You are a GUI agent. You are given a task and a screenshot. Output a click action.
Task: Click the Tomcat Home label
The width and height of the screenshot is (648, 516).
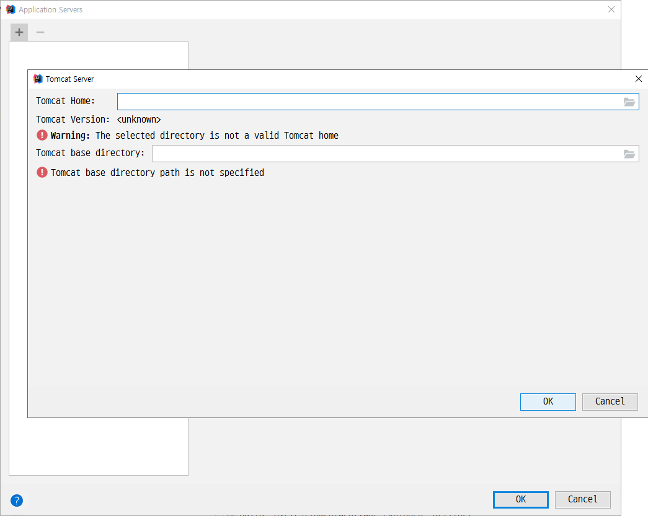pos(65,101)
